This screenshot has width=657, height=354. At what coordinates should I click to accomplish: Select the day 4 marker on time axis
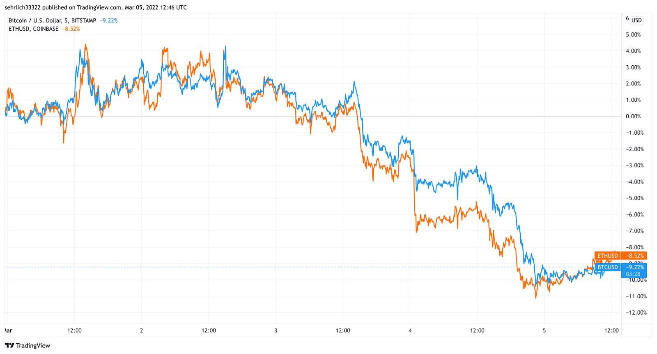click(x=410, y=331)
